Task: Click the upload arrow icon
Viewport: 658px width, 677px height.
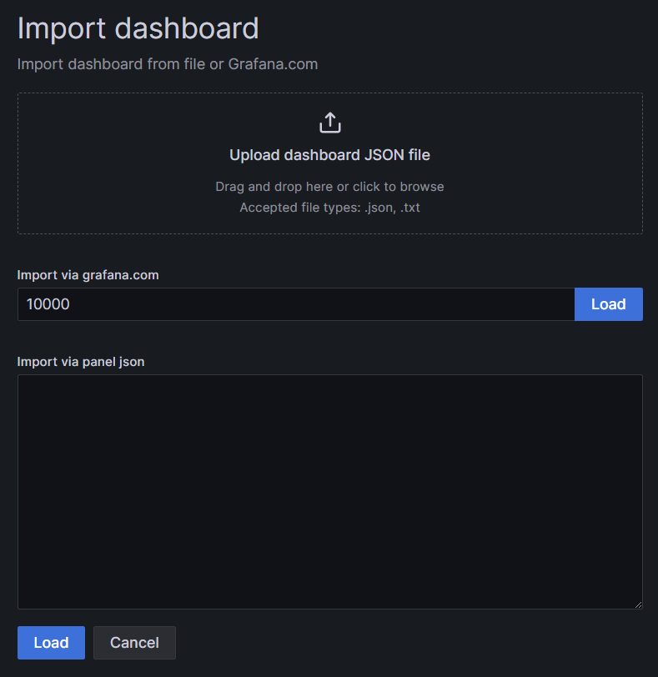Action: pos(329,123)
